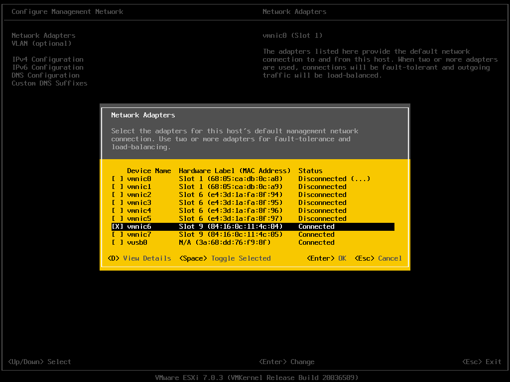Click <Esc> Cancel in dialog
The height and width of the screenshot is (382, 510).
379,258
